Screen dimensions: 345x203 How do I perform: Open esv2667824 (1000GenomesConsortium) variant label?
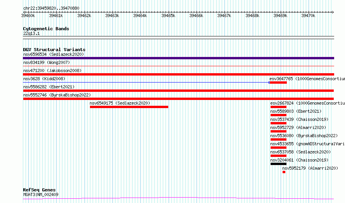[308, 103]
